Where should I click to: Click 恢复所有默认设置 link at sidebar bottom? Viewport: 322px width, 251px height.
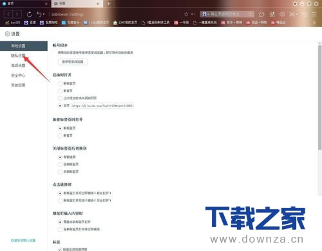point(23,240)
